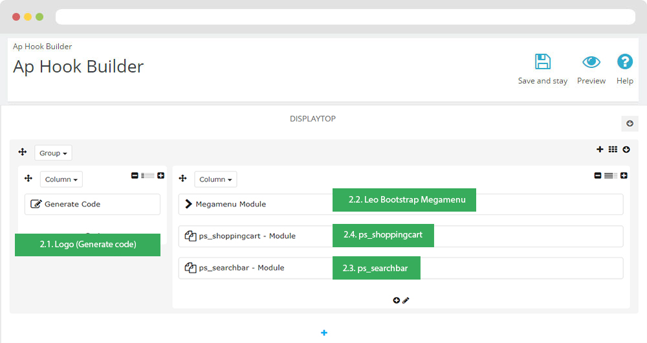Click the ps_searchbar module copy icon

coord(190,267)
